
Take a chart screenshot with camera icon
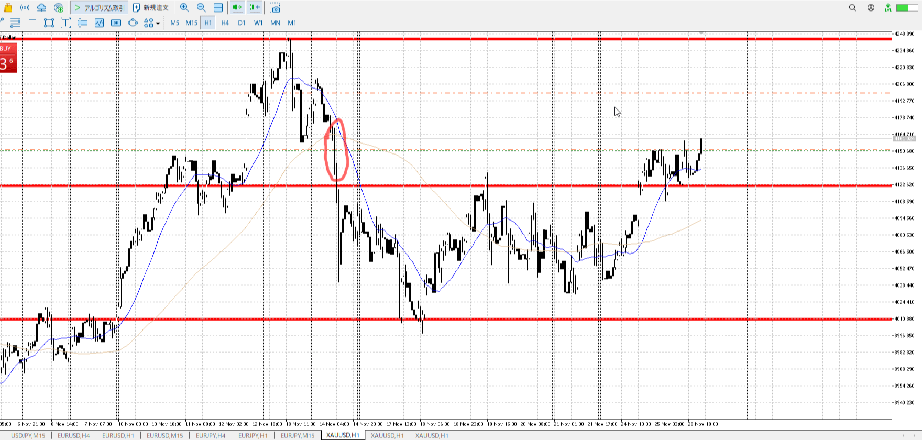pos(275,8)
